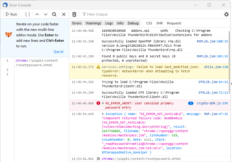
Task: Toggle the Errors filter
Action: tap(77, 23)
